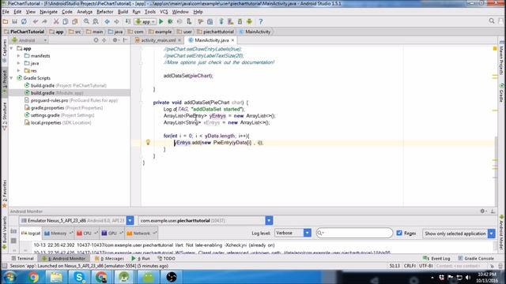
Task: Click the Paste toolbar icon
Action: [75, 21]
